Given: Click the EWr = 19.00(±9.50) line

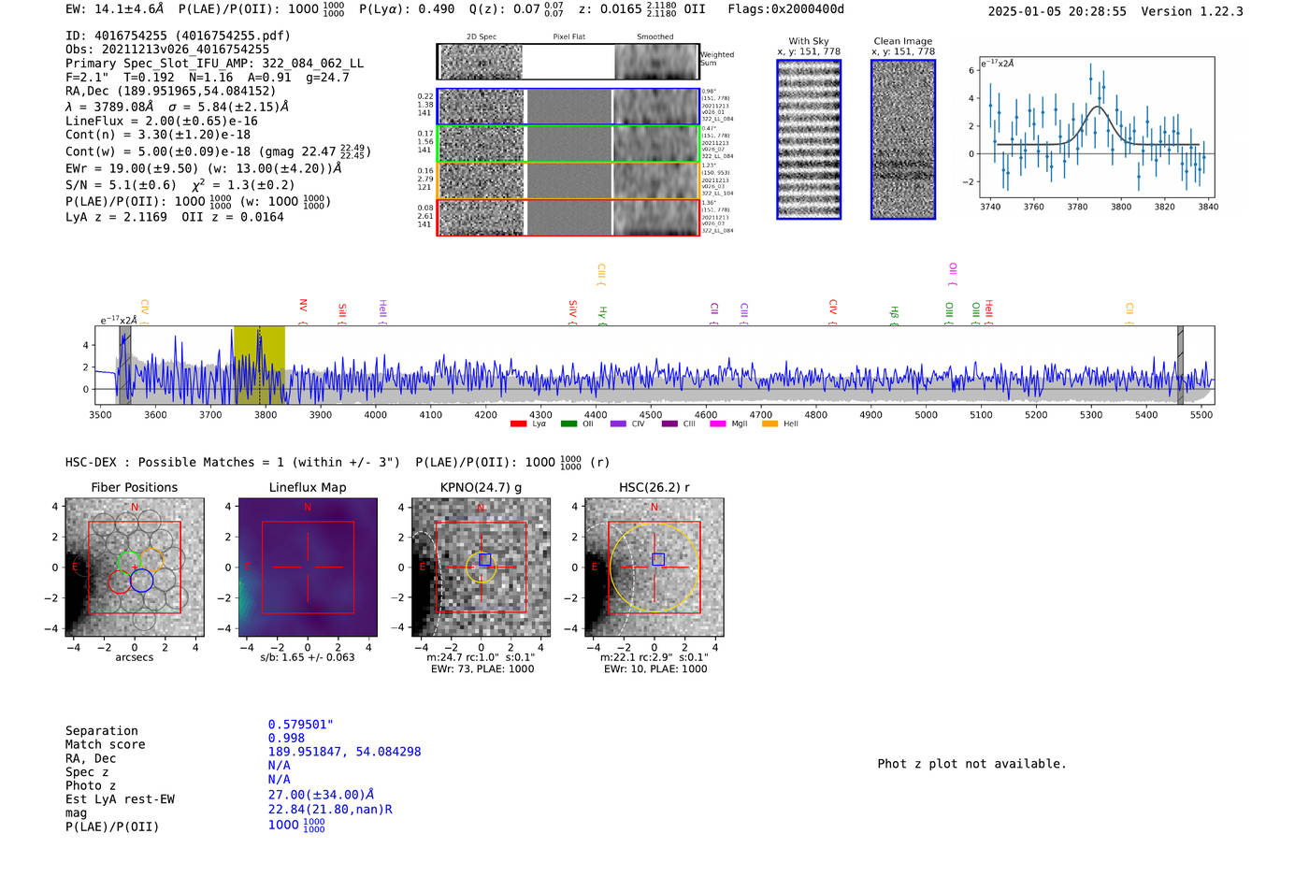Looking at the screenshot, I should point(203,169).
